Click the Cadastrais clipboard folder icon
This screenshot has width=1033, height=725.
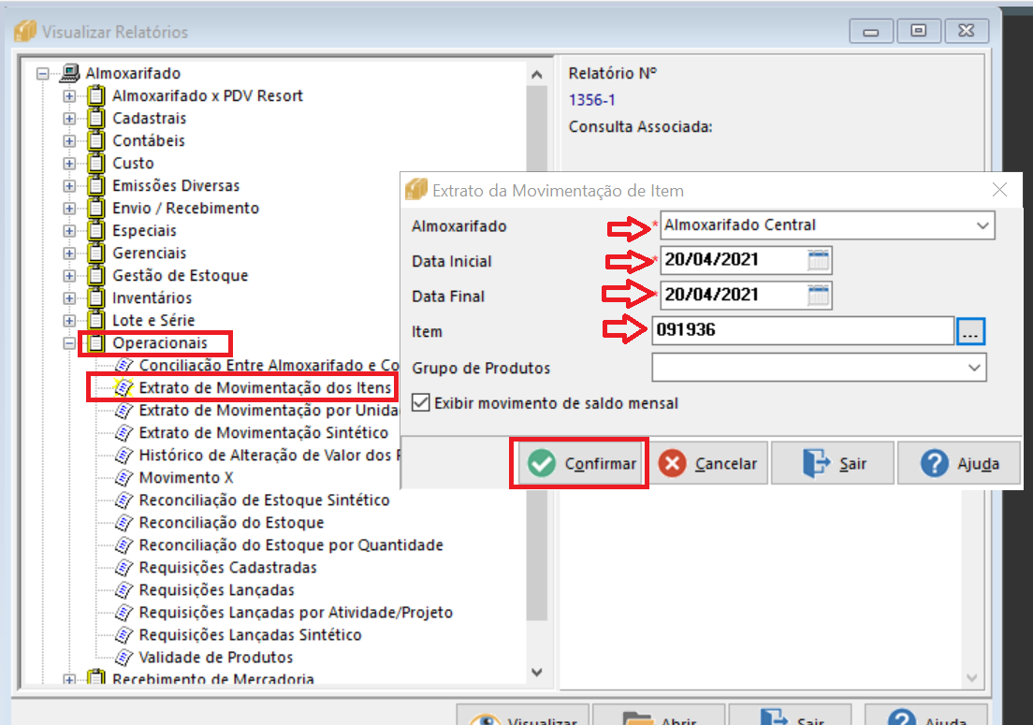pos(96,118)
